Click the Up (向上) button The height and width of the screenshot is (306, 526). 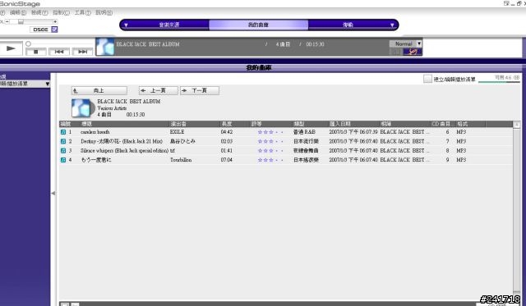99,91
